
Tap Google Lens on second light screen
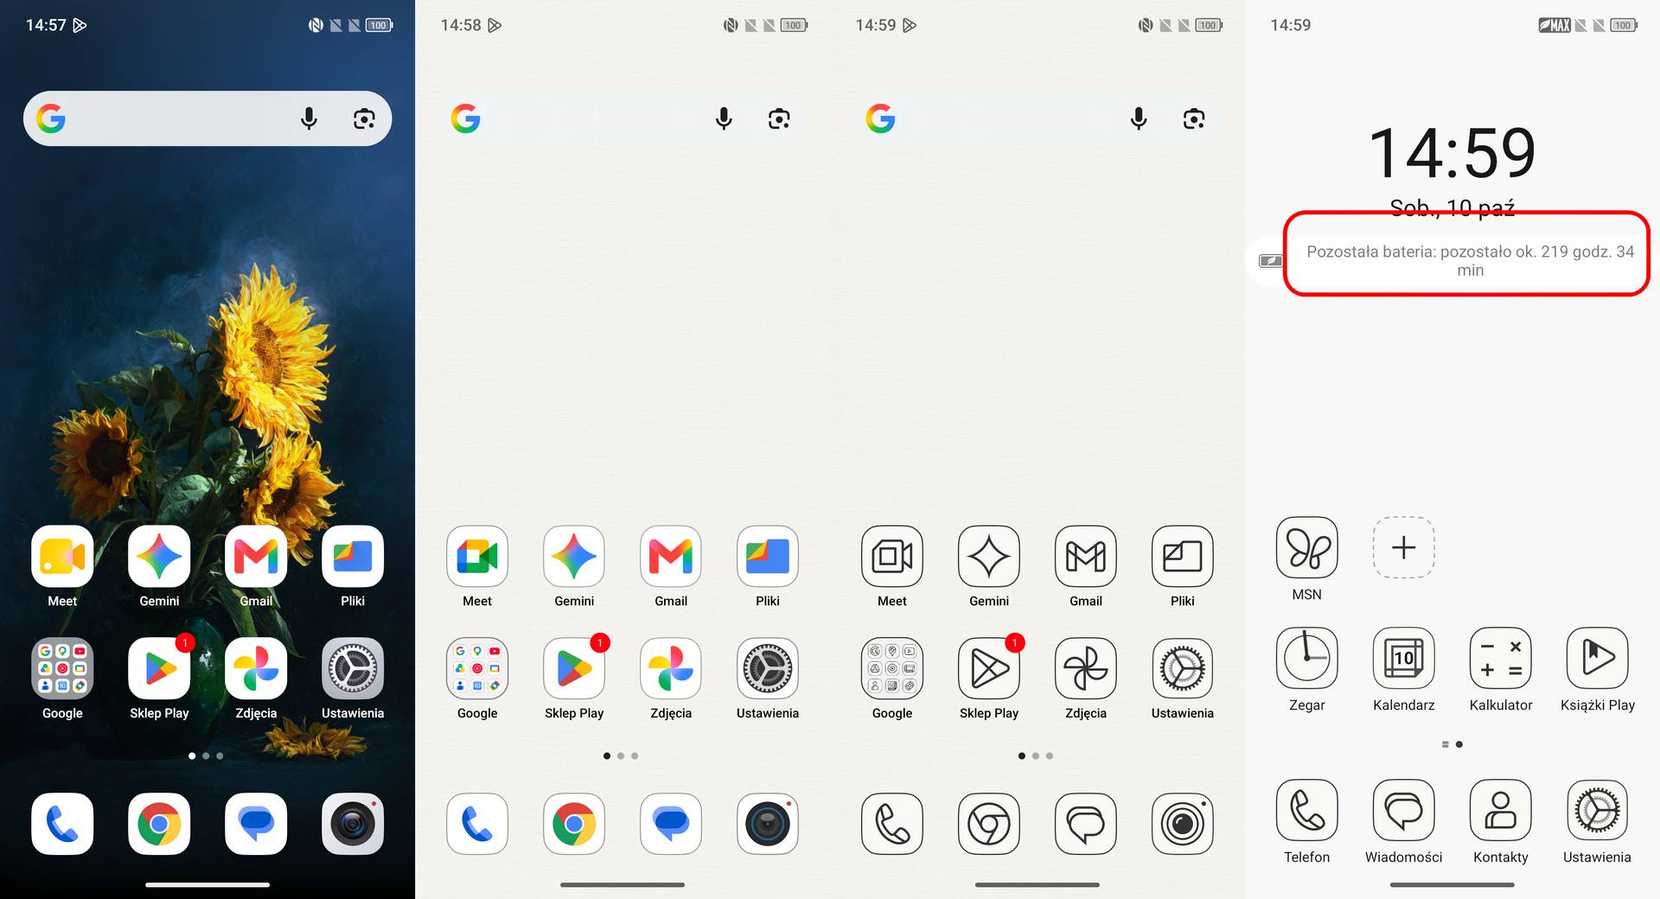[779, 118]
